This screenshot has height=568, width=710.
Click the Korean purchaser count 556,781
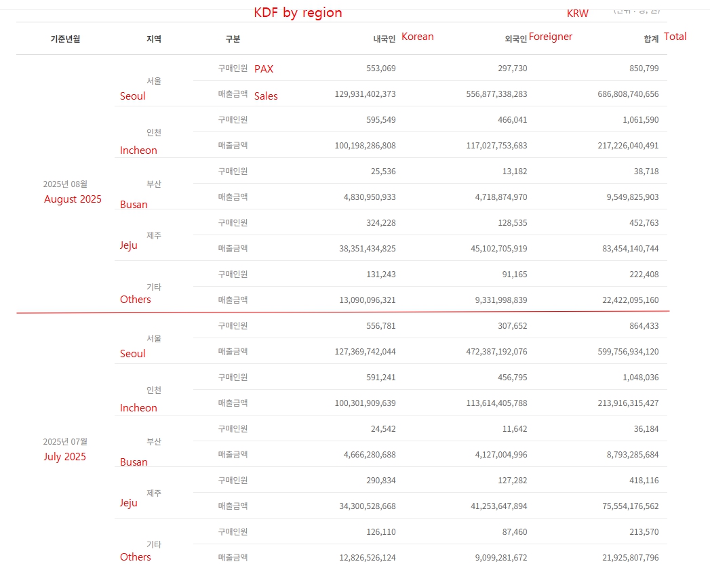pyautogui.click(x=381, y=326)
